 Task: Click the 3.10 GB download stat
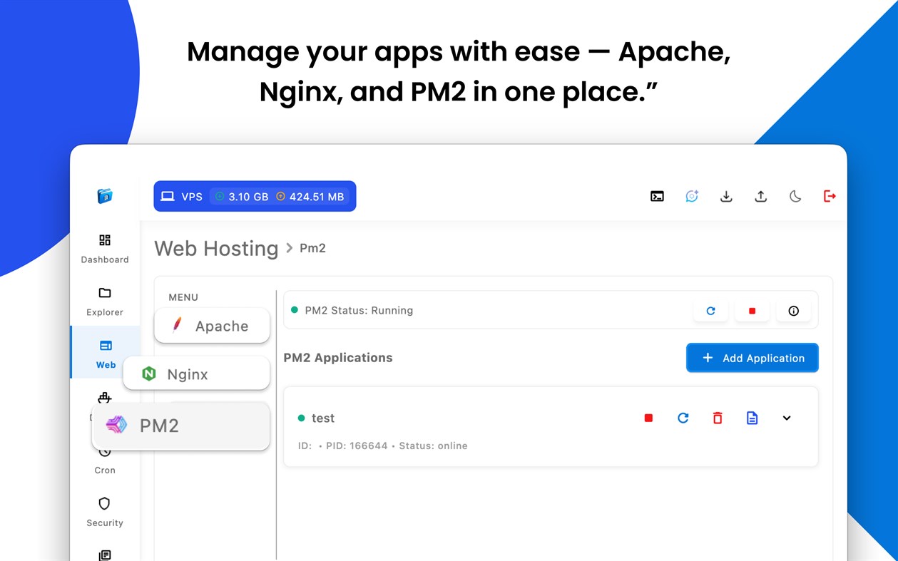click(242, 197)
